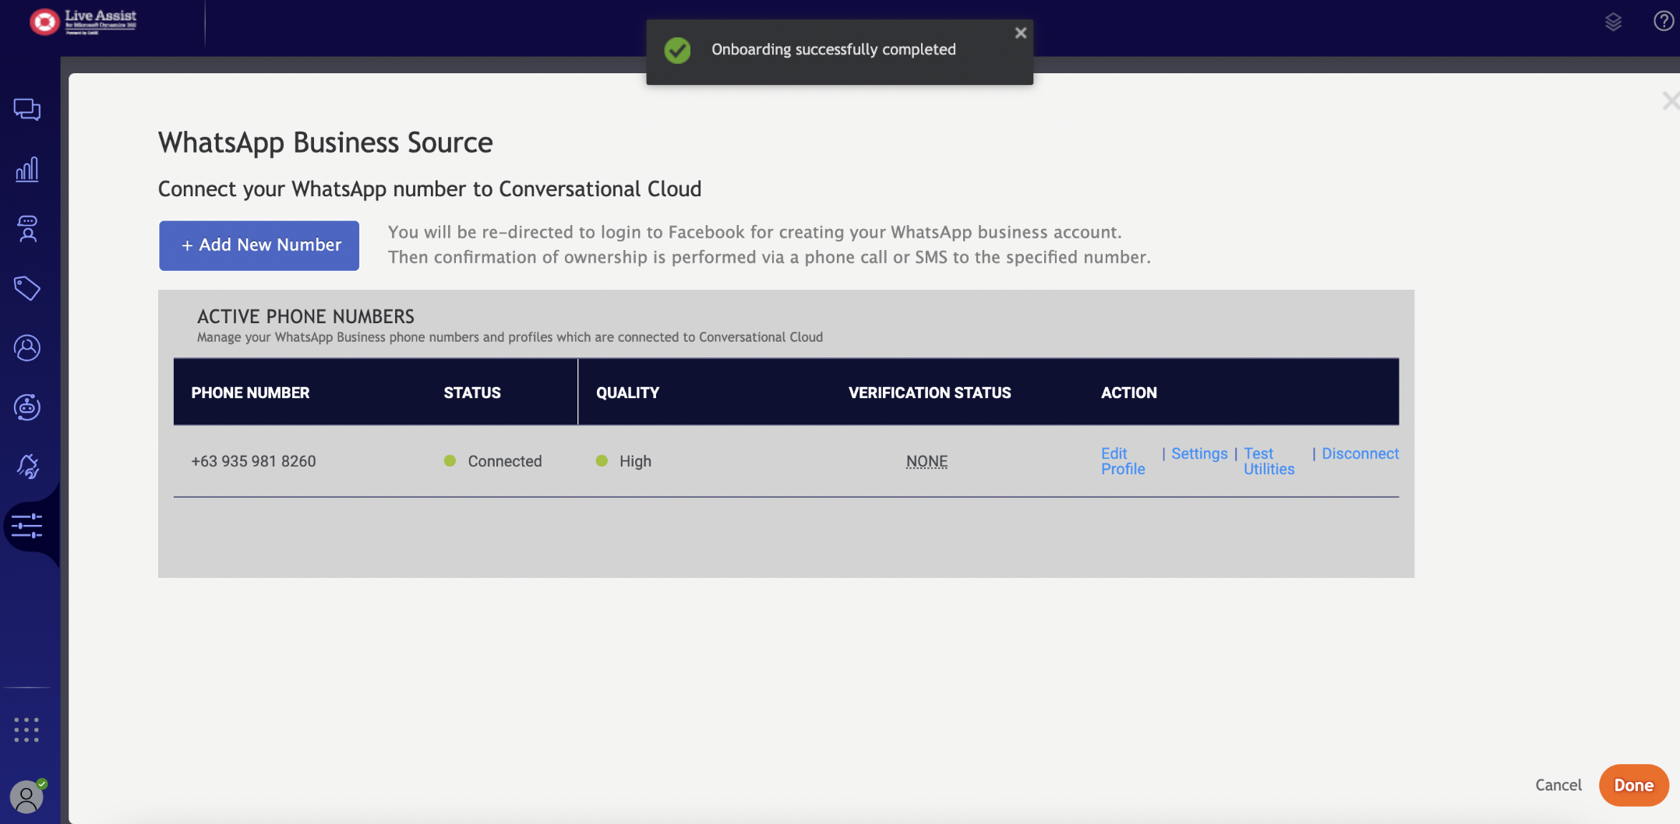Open the tag campaigns icon
Viewport: 1680px width, 824px height.
27,288
